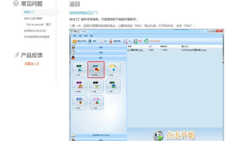Image resolution: width=251 pixels, height=141 pixels.
Task: Open the 如何制作VCD/DVD sidebar item
Action: pyautogui.click(x=35, y=31)
